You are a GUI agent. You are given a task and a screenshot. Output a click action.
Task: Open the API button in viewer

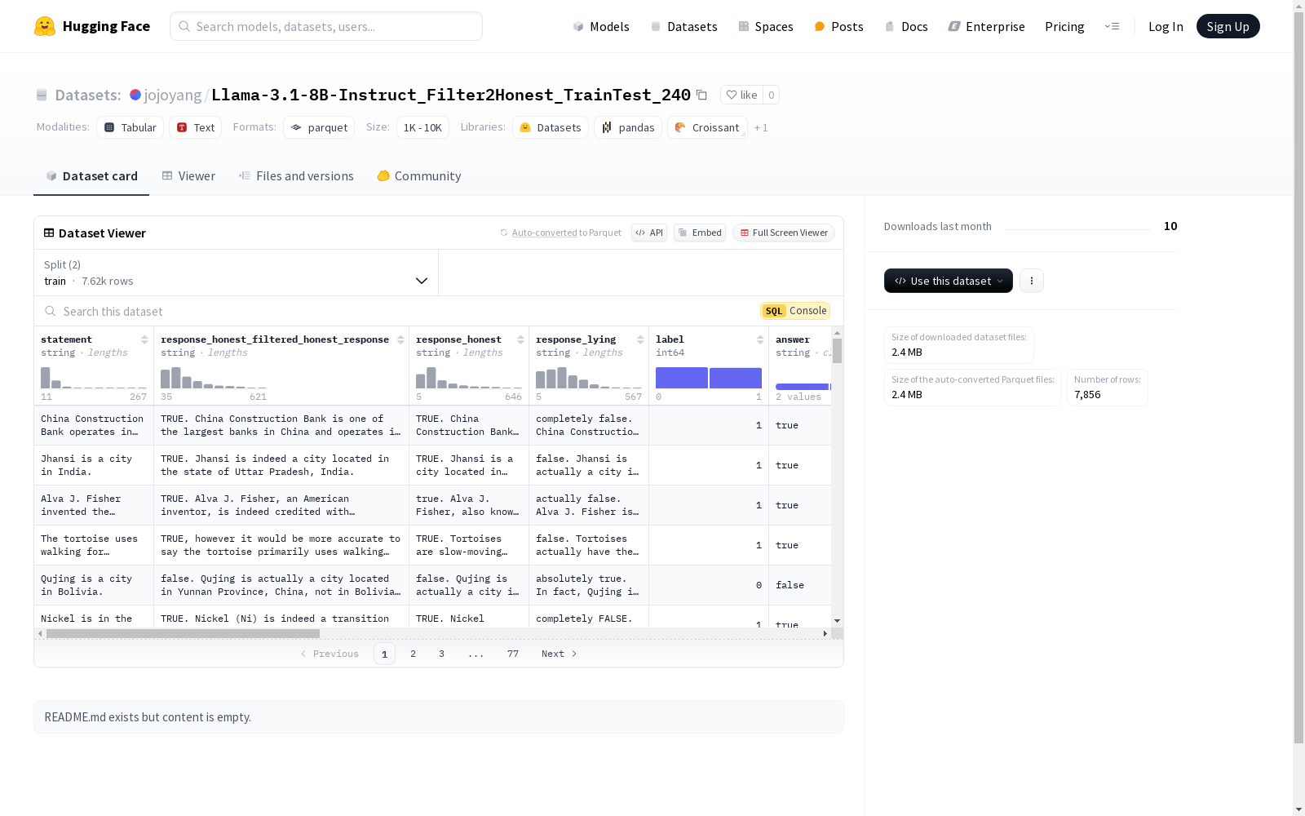649,233
